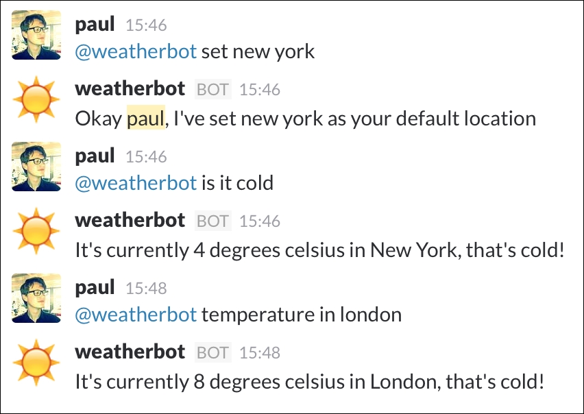Click 15:48 timestamp on last weatherbot message
Viewport: 584px width, 414px height.
pyautogui.click(x=260, y=353)
